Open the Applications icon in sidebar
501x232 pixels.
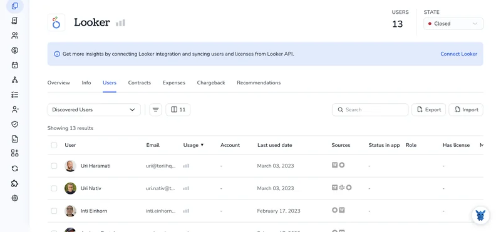14,6
